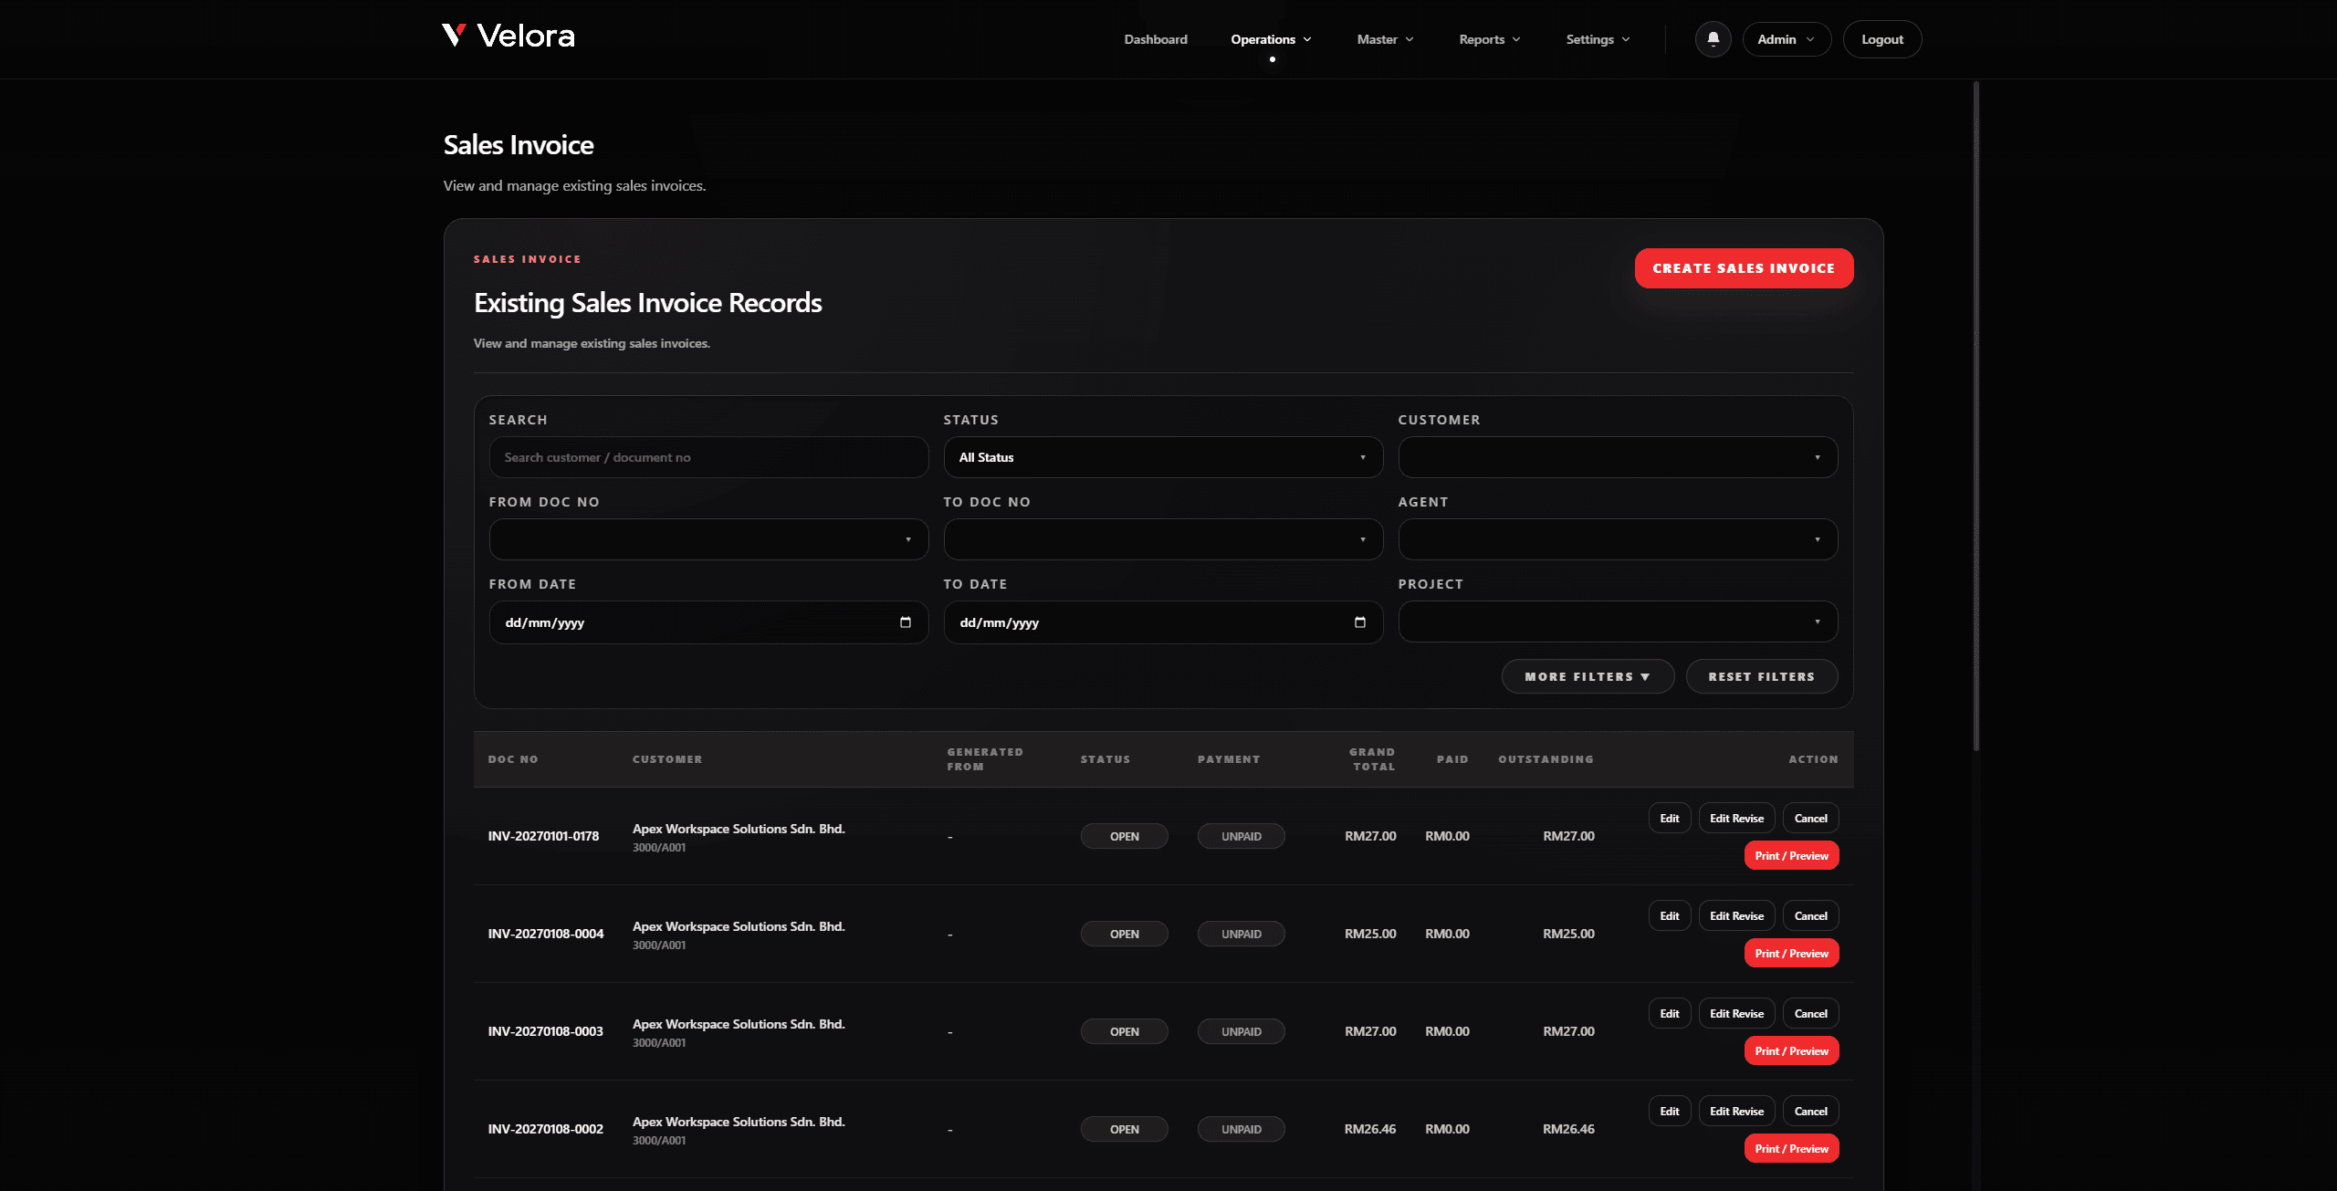Print / Preview invoice INV-20270108-0003

pyautogui.click(x=1791, y=1050)
